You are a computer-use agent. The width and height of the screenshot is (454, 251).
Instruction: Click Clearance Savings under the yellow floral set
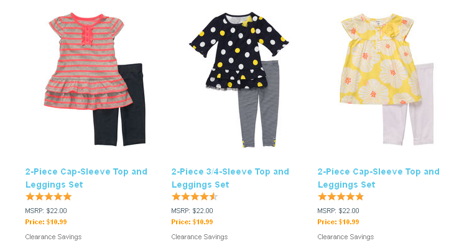346,237
